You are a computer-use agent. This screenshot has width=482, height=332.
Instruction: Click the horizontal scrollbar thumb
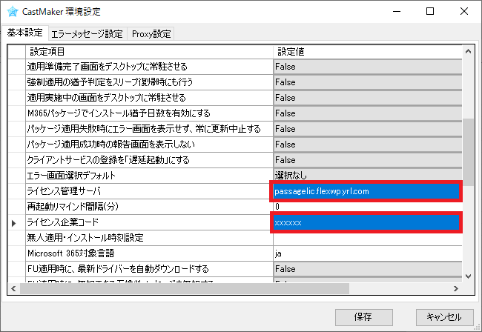185,289
